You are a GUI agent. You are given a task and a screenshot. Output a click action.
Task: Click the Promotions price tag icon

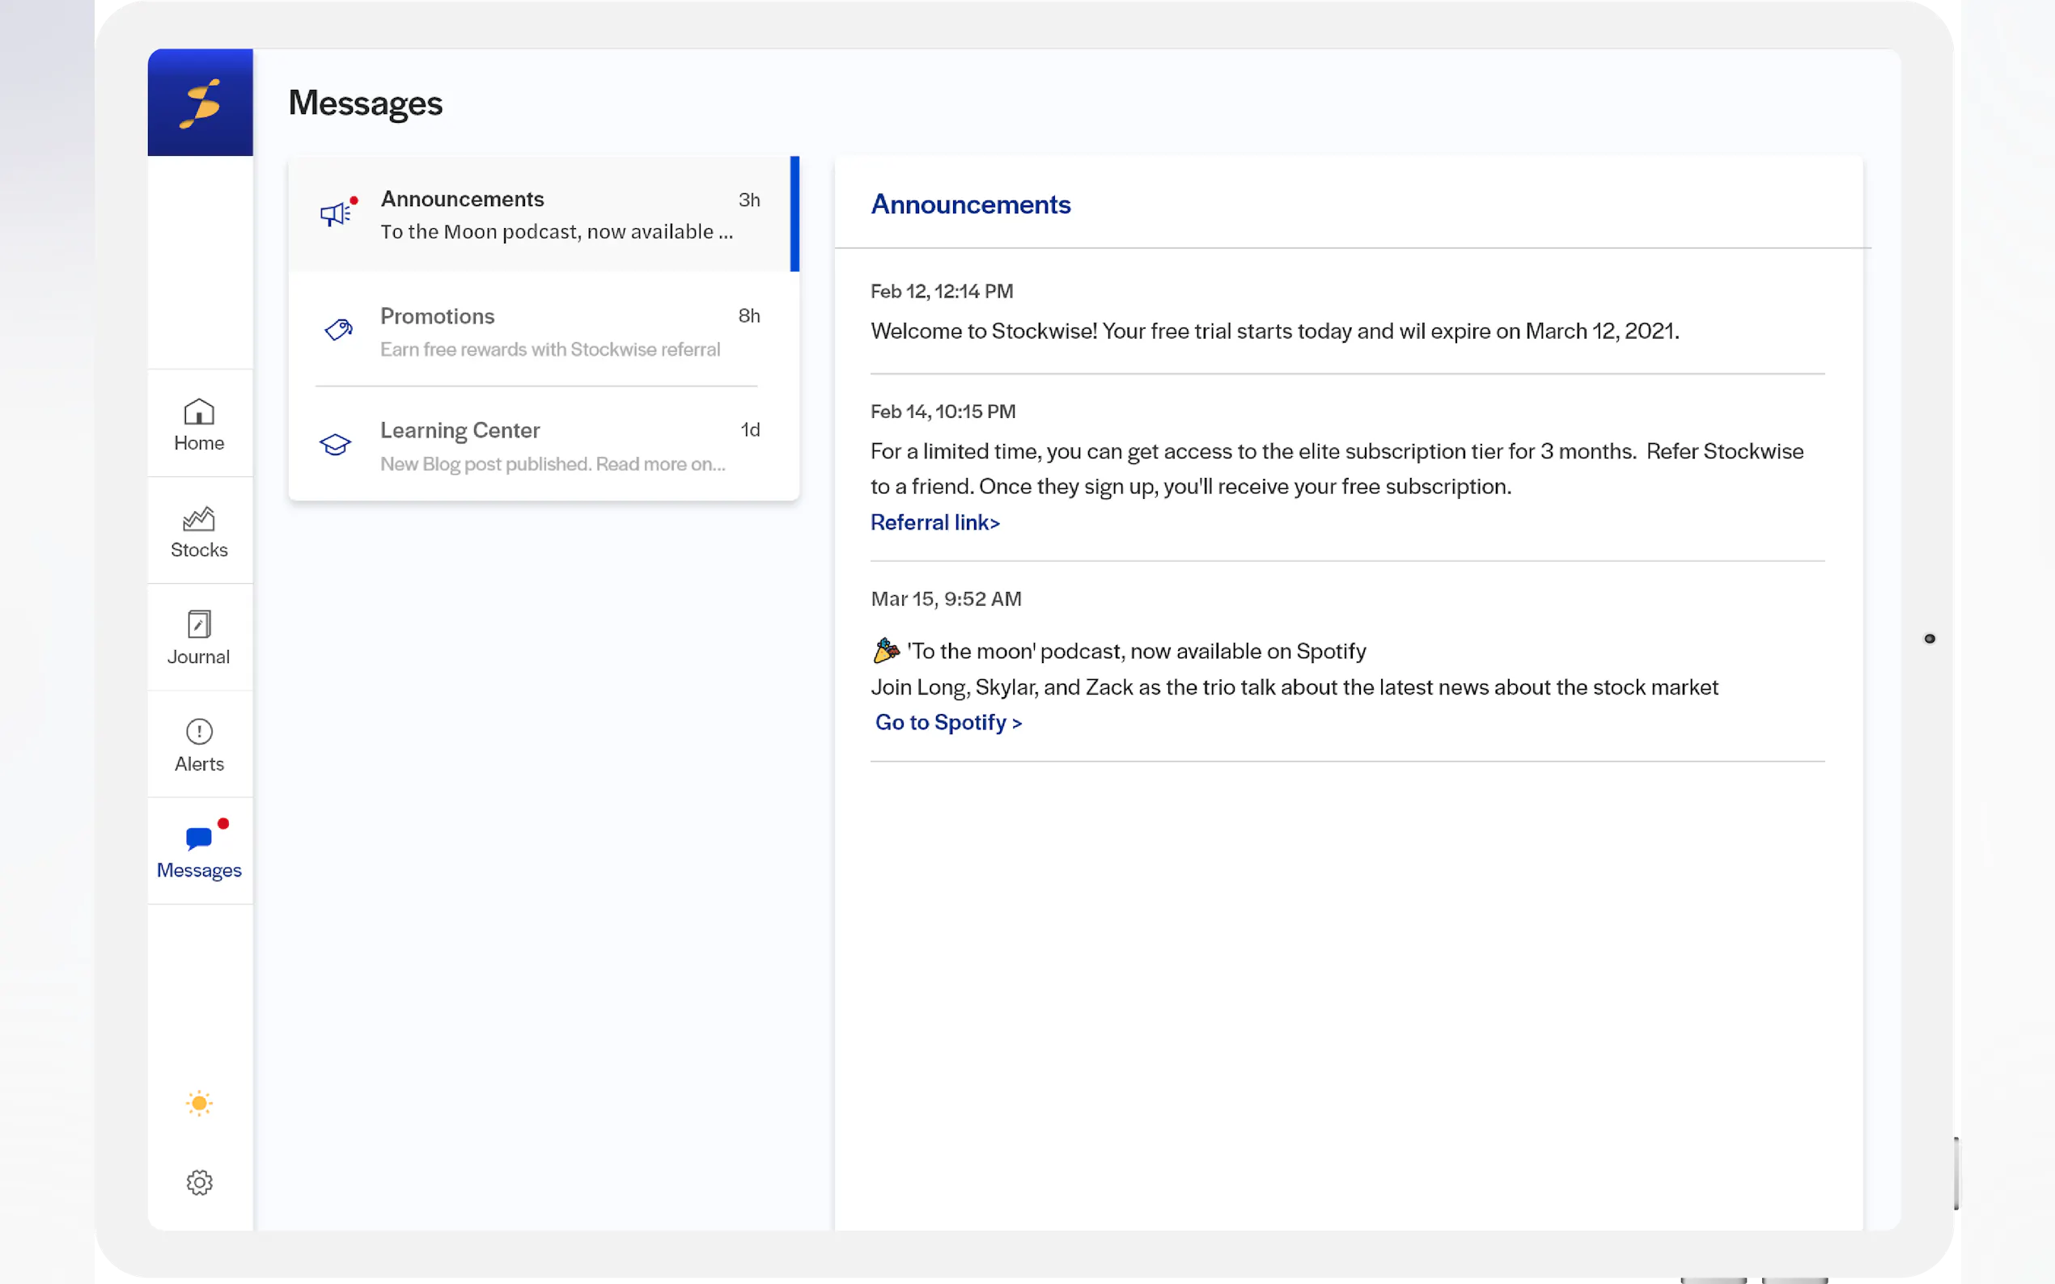(x=338, y=330)
